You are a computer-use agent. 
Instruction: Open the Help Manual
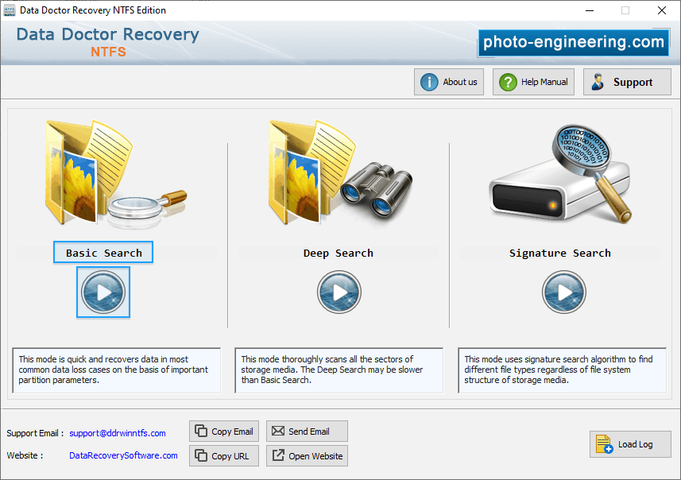(533, 82)
